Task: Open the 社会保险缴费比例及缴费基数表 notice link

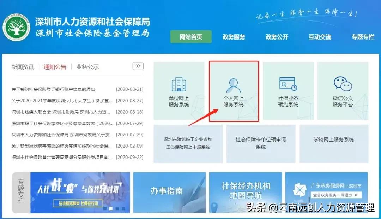Action: pyautogui.click(x=56, y=123)
